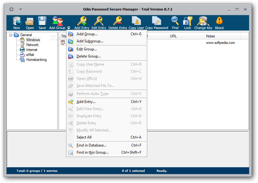Close the Odin Password Secure Manager window
Image resolution: width=258 pixels, height=183 pixels.
[245, 10]
